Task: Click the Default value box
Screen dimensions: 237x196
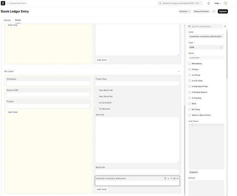Action: click(206, 188)
